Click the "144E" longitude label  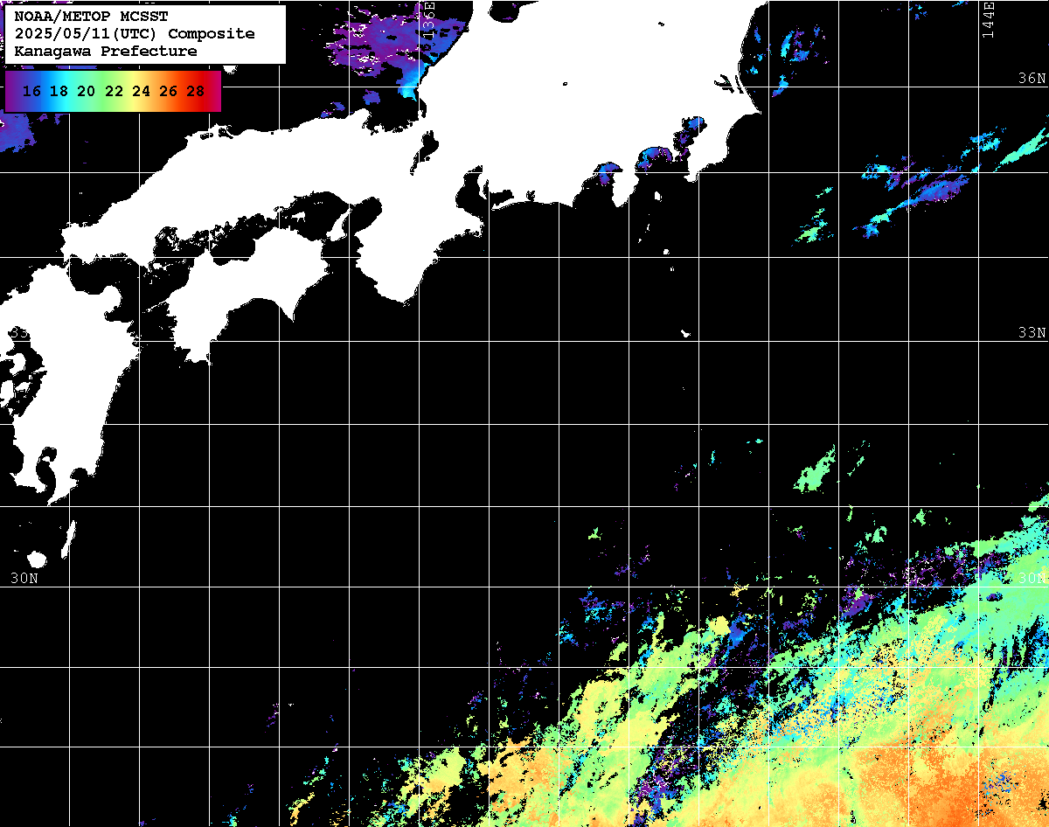pos(988,19)
